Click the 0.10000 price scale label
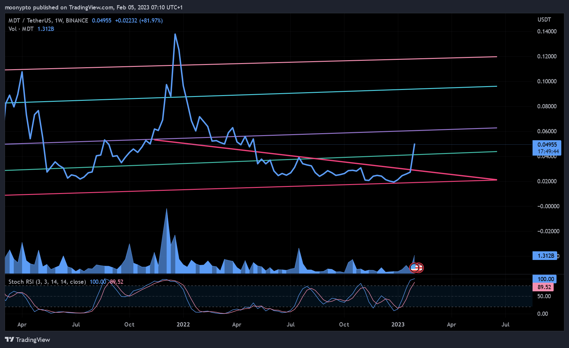Screen dimensions: 569x348 [547, 81]
